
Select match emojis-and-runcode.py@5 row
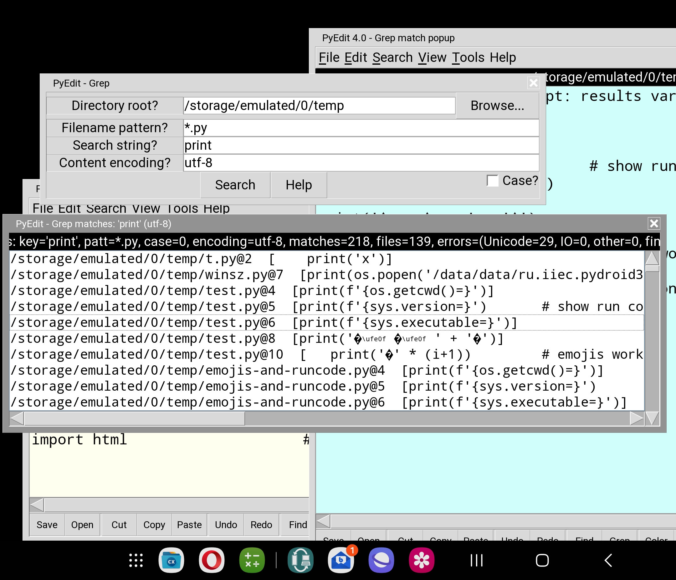pos(327,387)
